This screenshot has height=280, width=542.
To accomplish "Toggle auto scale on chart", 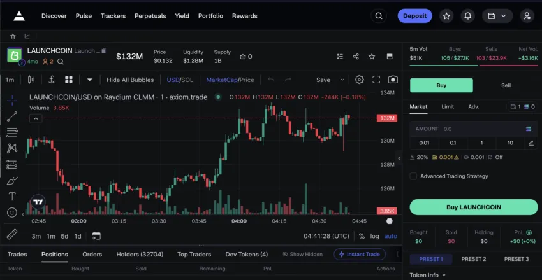I will (x=391, y=236).
